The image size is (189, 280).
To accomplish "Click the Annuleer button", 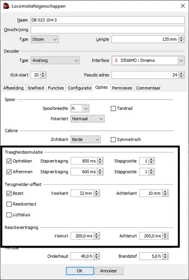I will (x=109, y=271).
